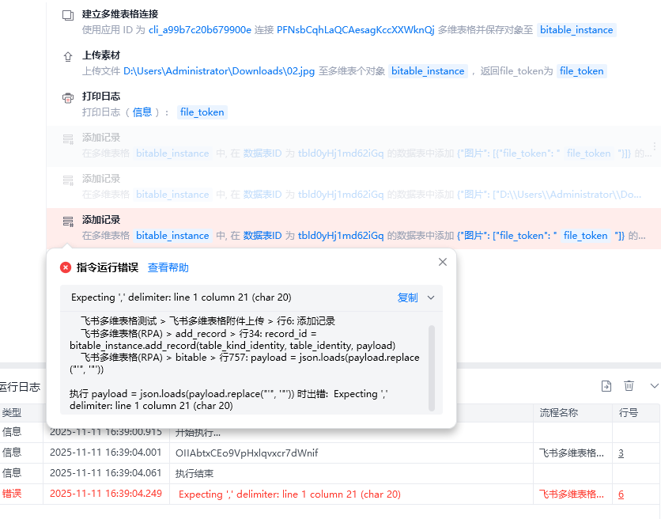The width and height of the screenshot is (661, 519).
Task: Click file_token variable tag in the red error step
Action: pos(586,236)
